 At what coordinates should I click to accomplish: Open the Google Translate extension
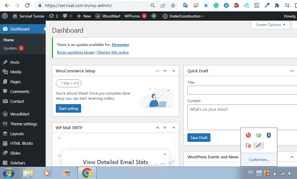coord(186,5)
